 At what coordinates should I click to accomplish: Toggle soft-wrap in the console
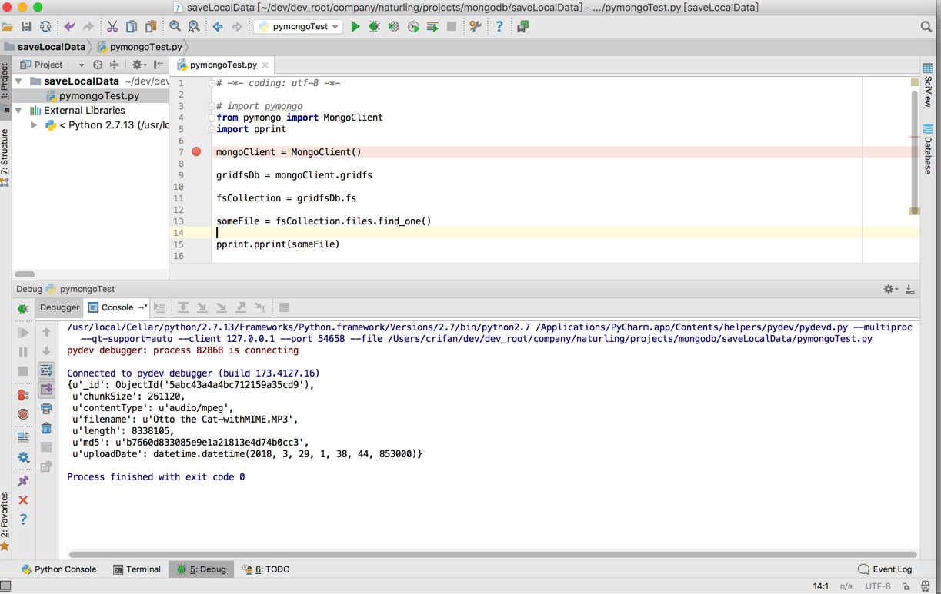pos(46,370)
